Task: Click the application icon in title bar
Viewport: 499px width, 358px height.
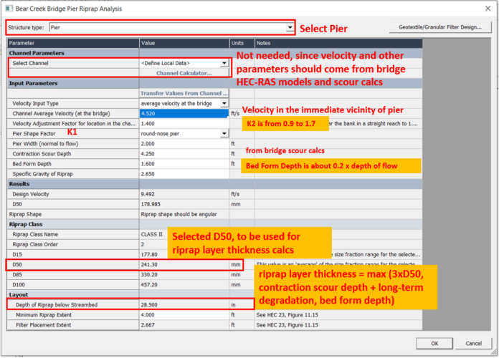Action: (x=8, y=8)
